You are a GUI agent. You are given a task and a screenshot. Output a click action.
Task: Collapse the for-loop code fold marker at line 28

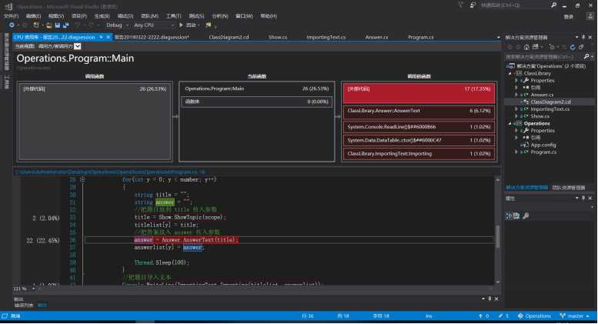click(82, 179)
